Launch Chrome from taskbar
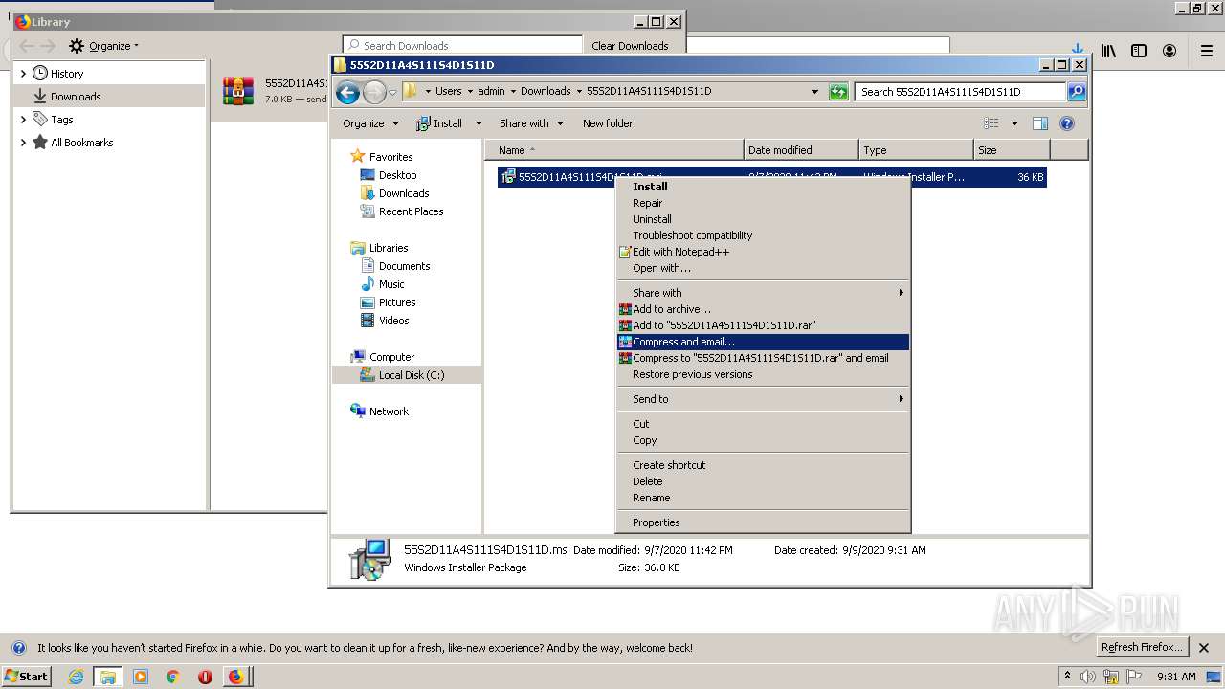The image size is (1225, 689). pos(173,677)
